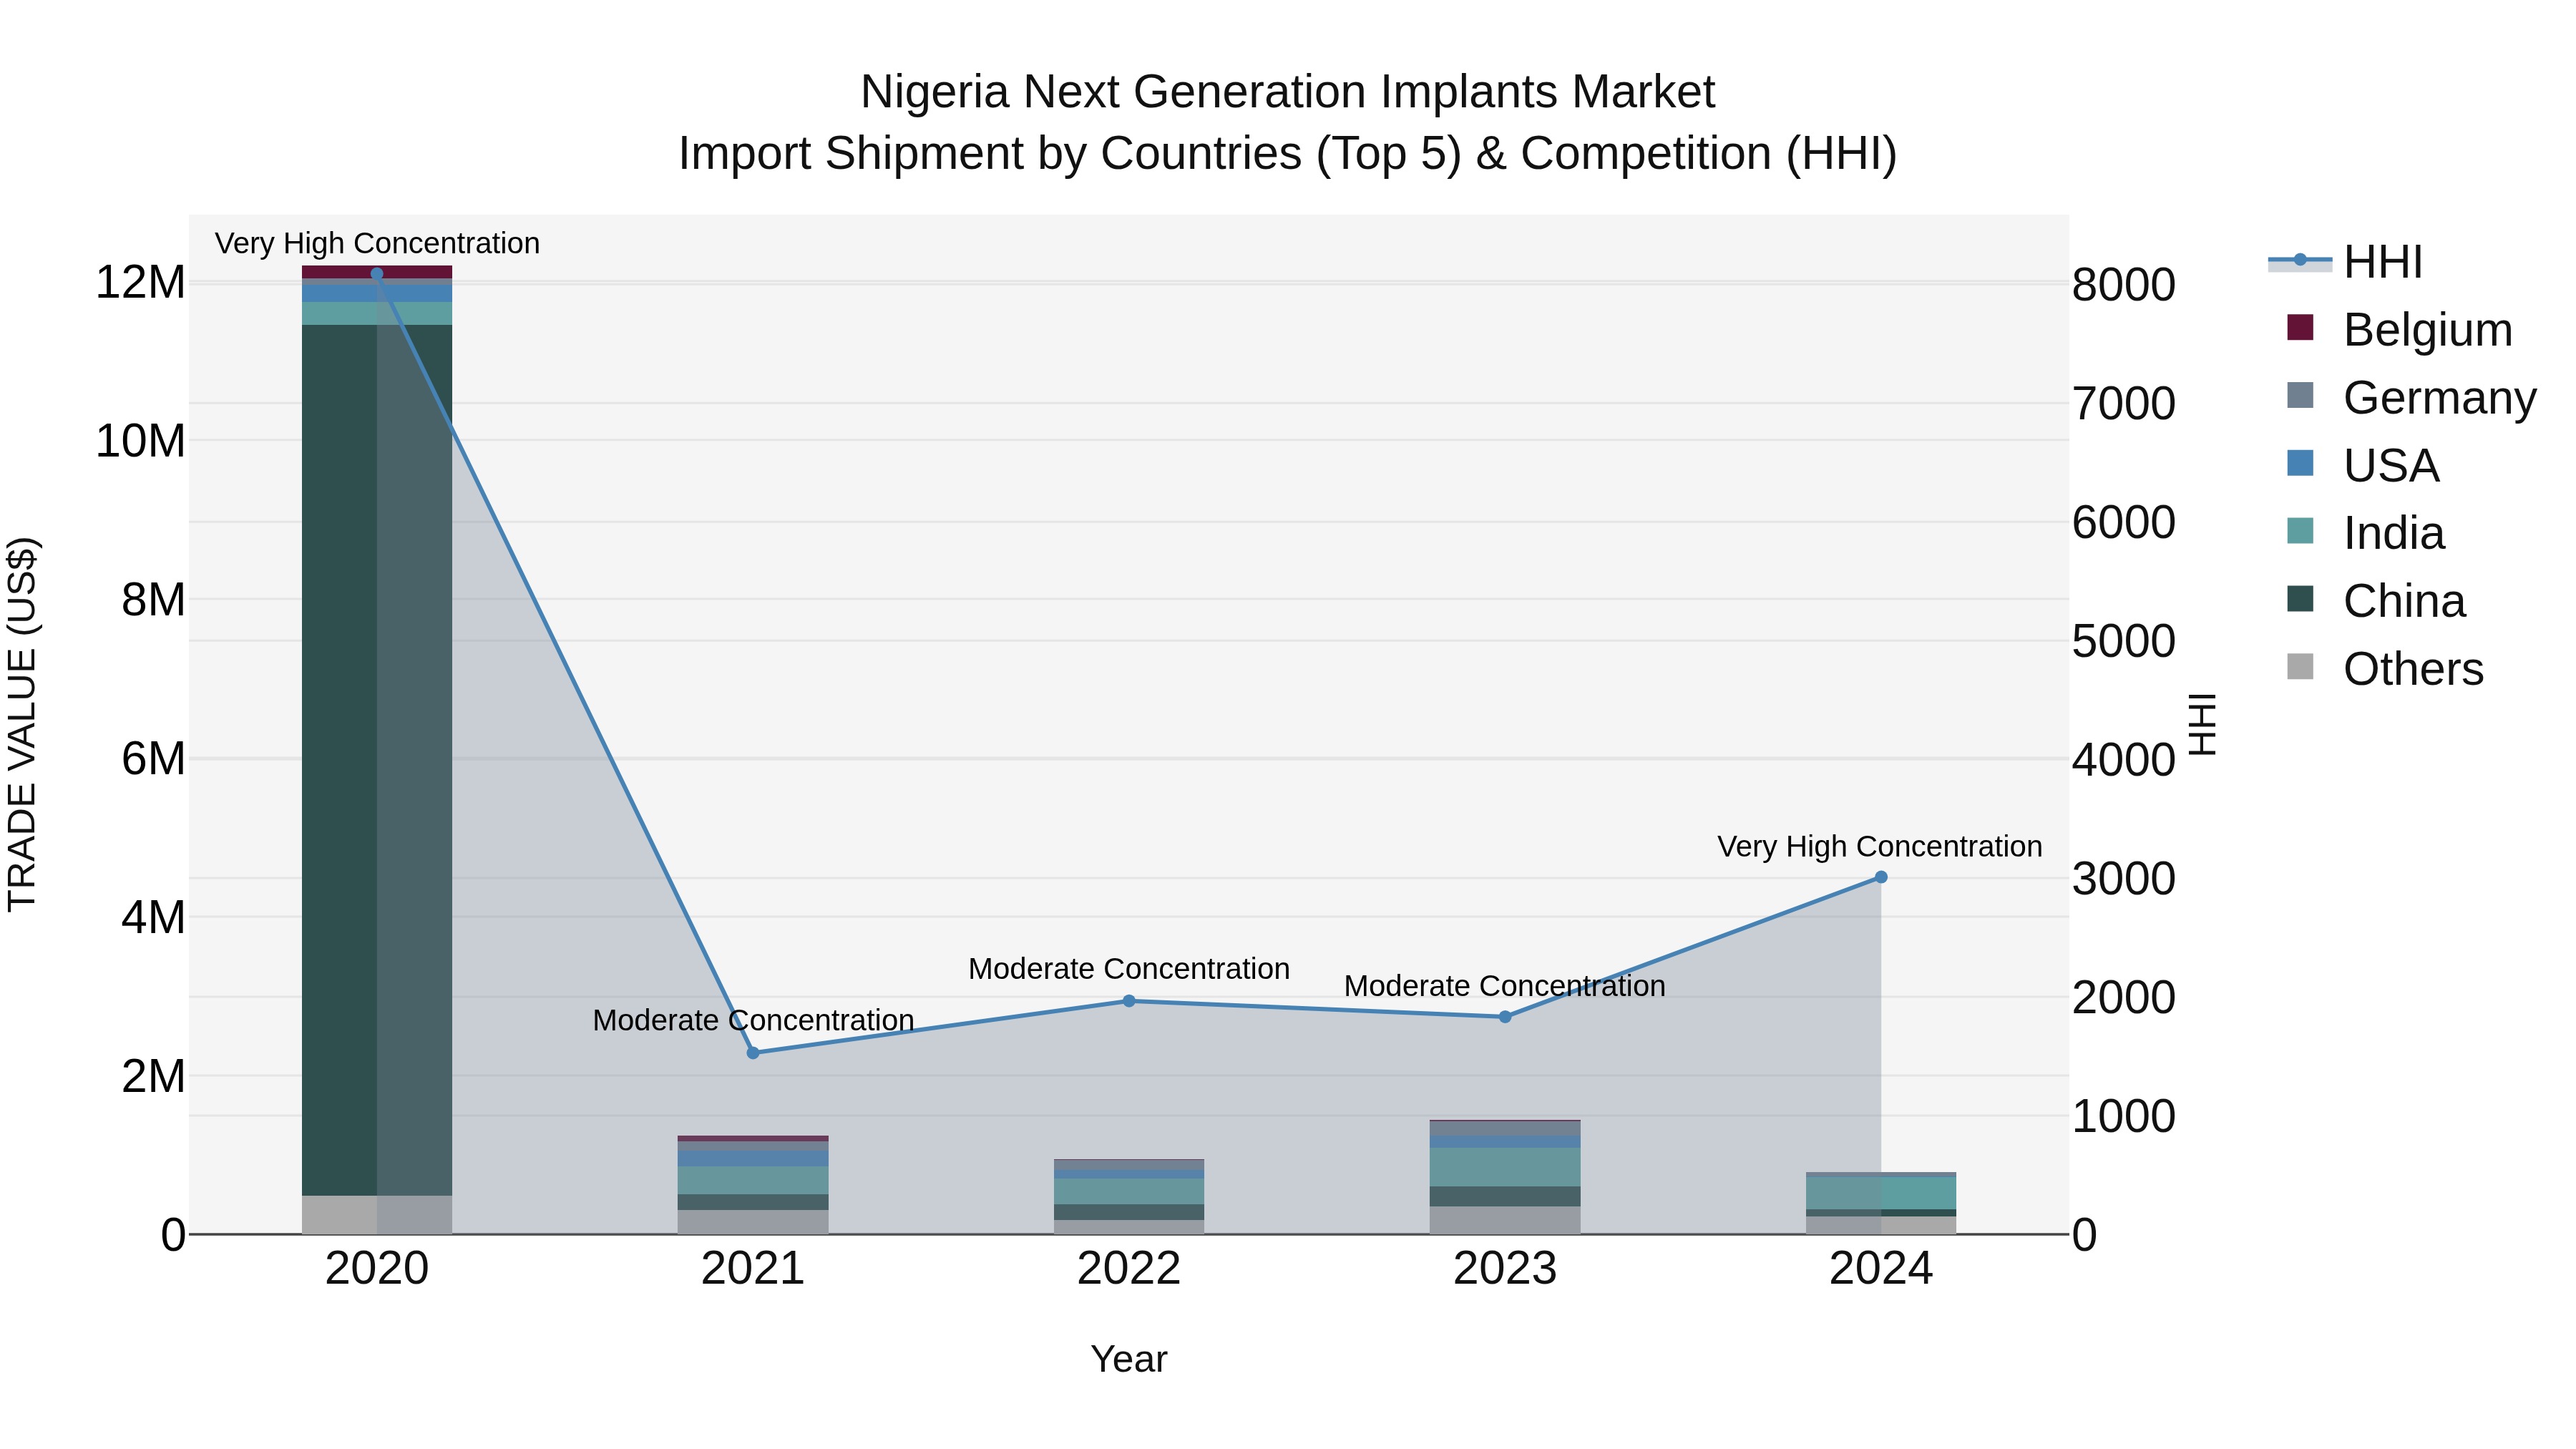Click the India segment of the 2024 bar
The image size is (2576, 1449).
(x=1881, y=1193)
